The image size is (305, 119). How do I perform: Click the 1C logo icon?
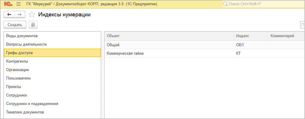tap(8, 4)
